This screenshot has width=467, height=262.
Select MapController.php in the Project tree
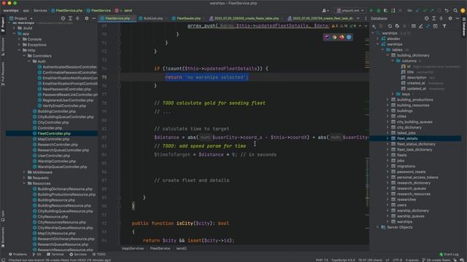coord(51,139)
